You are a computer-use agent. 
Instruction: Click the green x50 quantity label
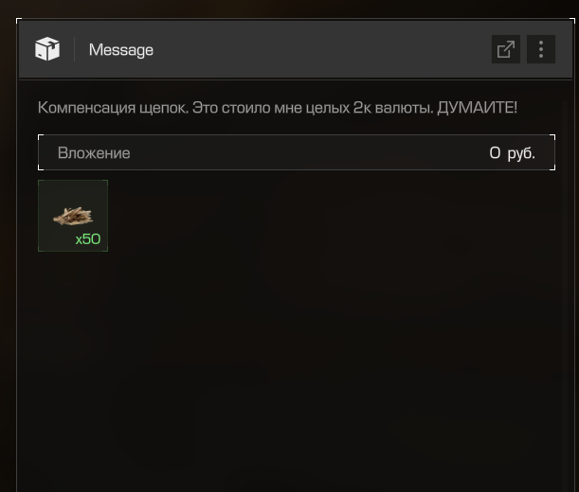point(88,239)
